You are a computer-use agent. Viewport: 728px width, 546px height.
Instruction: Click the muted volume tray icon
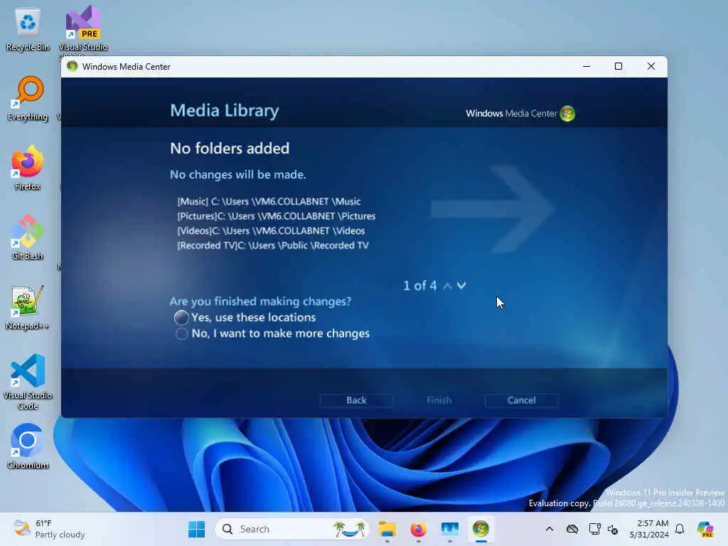point(613,529)
